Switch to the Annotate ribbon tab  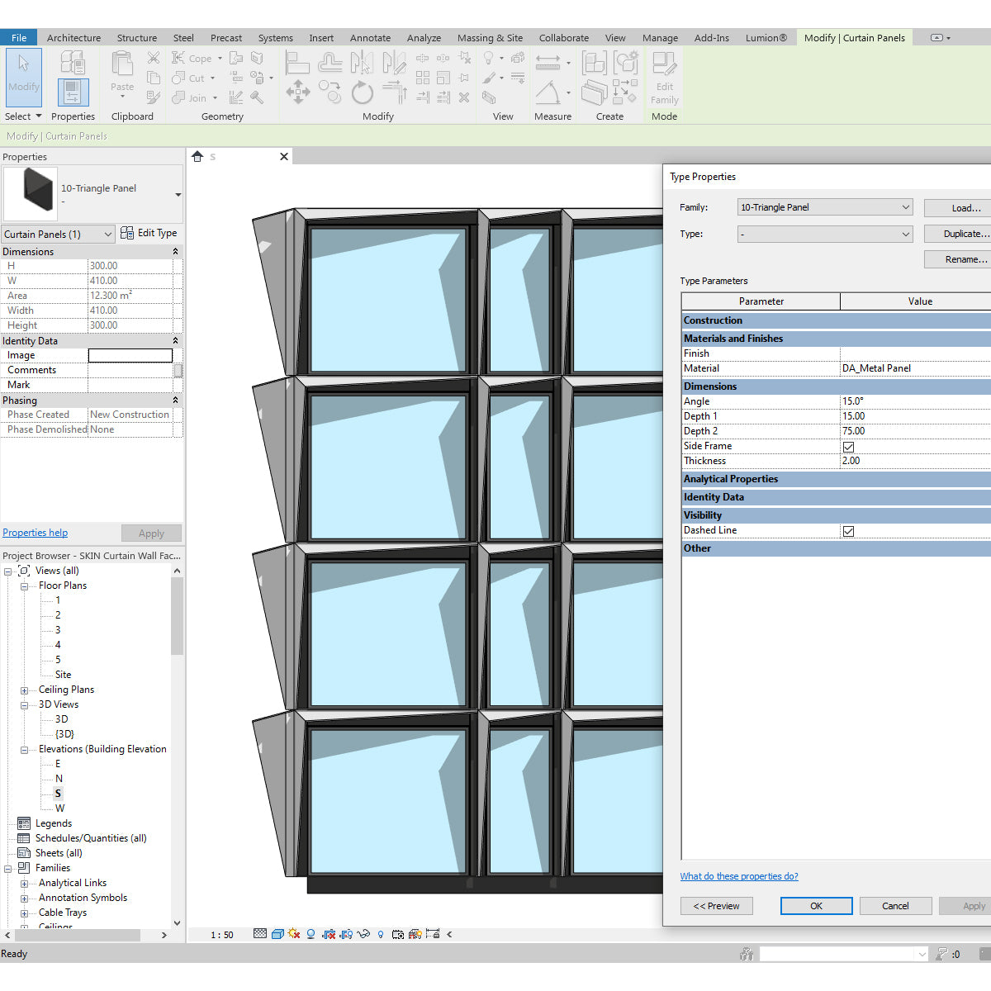pos(370,37)
